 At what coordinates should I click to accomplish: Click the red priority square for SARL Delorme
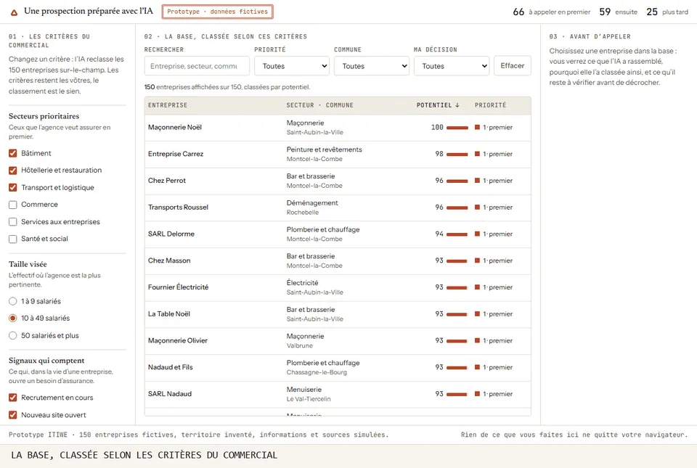coord(477,234)
